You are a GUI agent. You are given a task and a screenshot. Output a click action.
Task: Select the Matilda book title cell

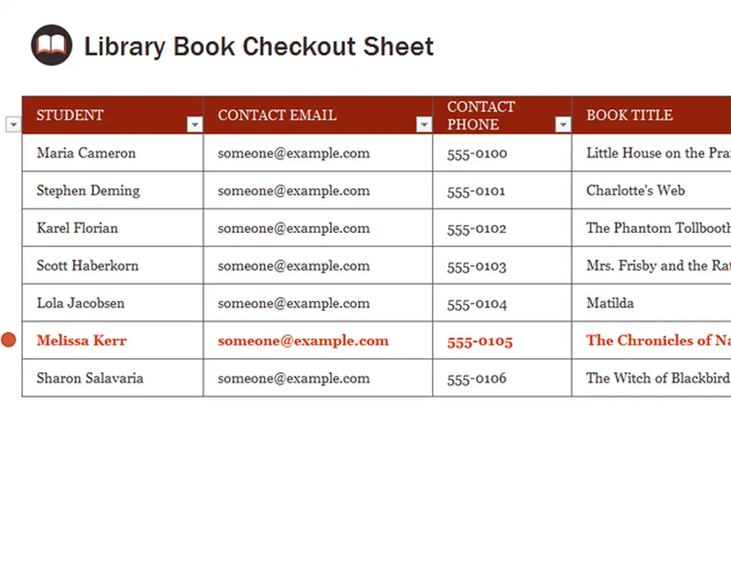[x=610, y=303]
